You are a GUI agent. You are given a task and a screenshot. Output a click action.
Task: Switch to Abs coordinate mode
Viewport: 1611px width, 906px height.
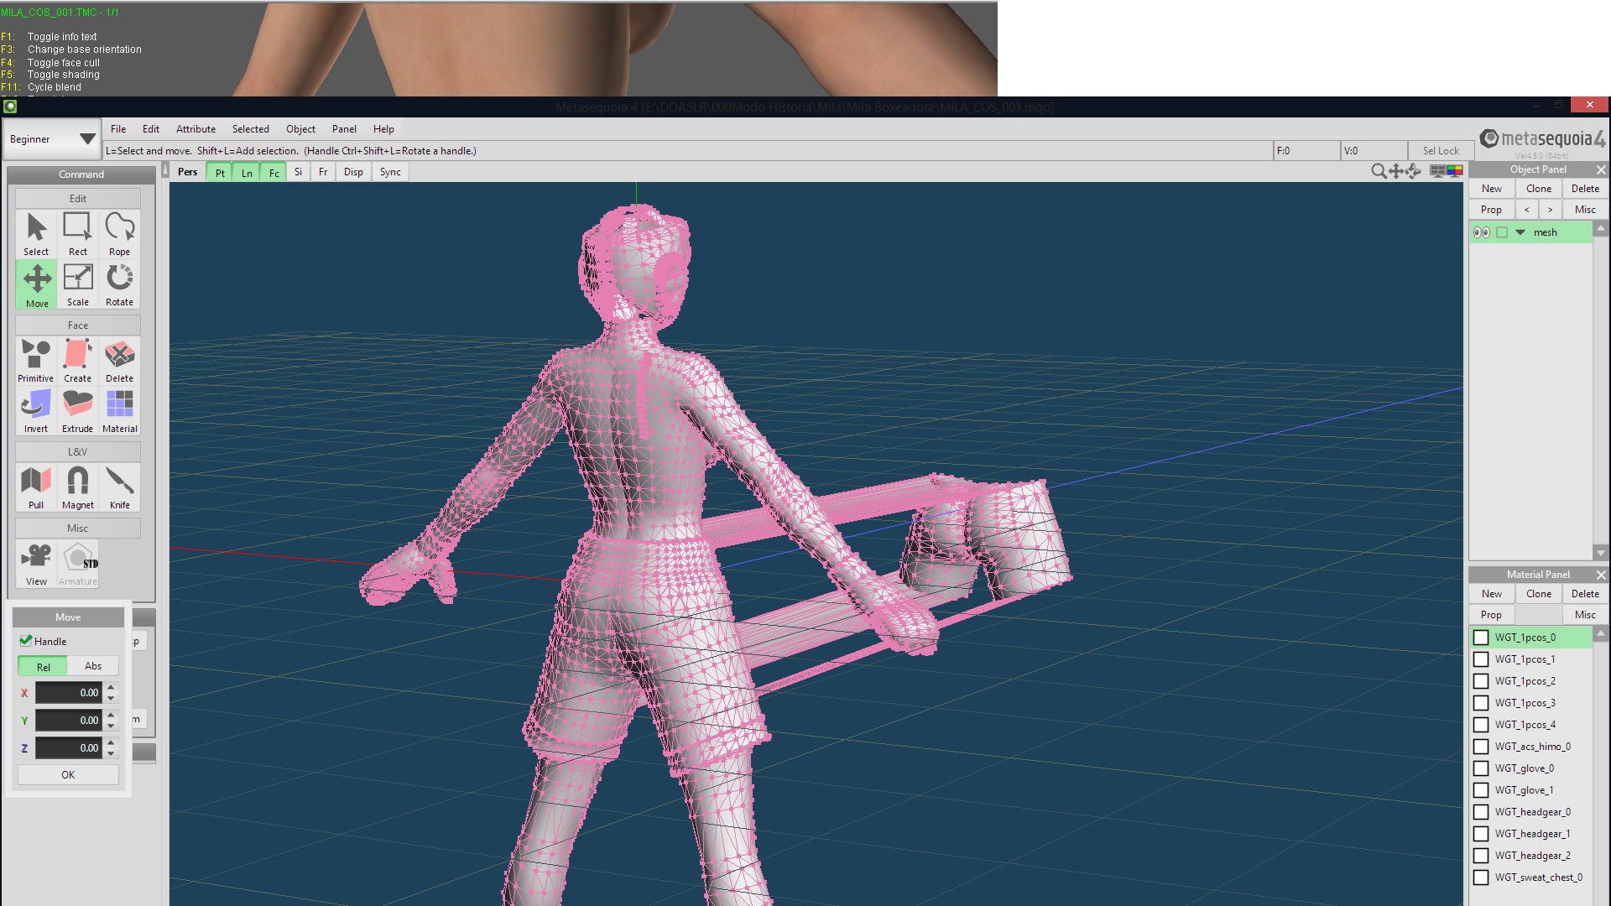coord(93,666)
